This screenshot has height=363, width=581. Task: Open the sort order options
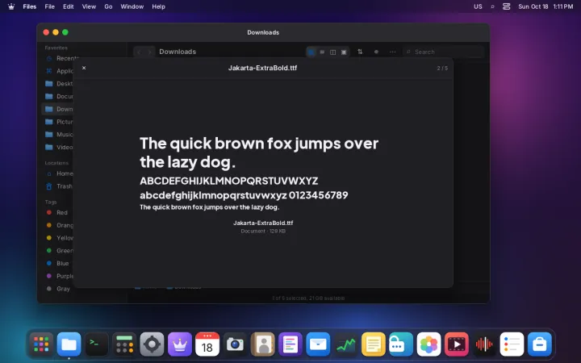click(x=360, y=52)
